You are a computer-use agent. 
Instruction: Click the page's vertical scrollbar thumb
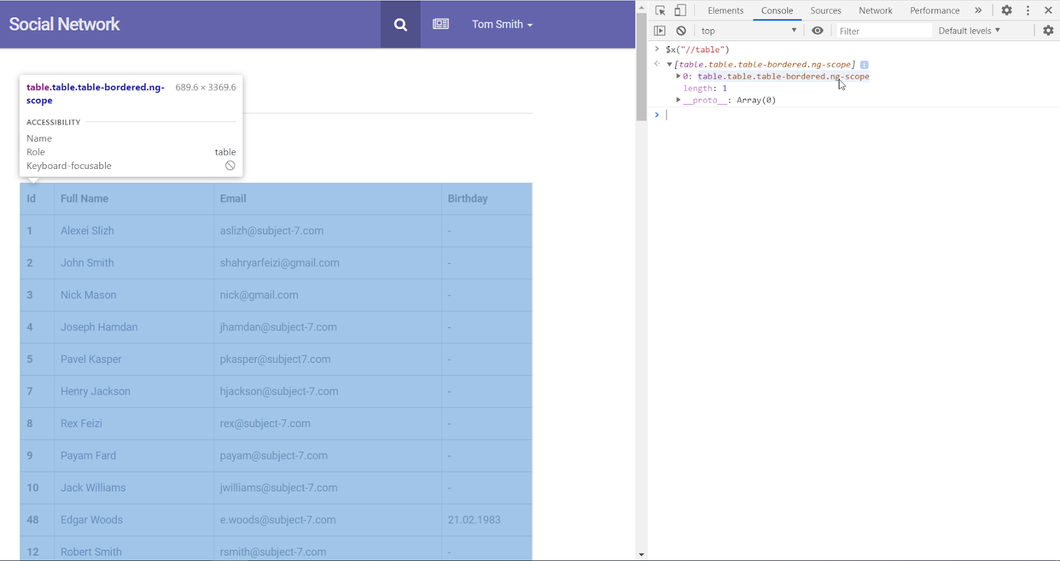641,66
